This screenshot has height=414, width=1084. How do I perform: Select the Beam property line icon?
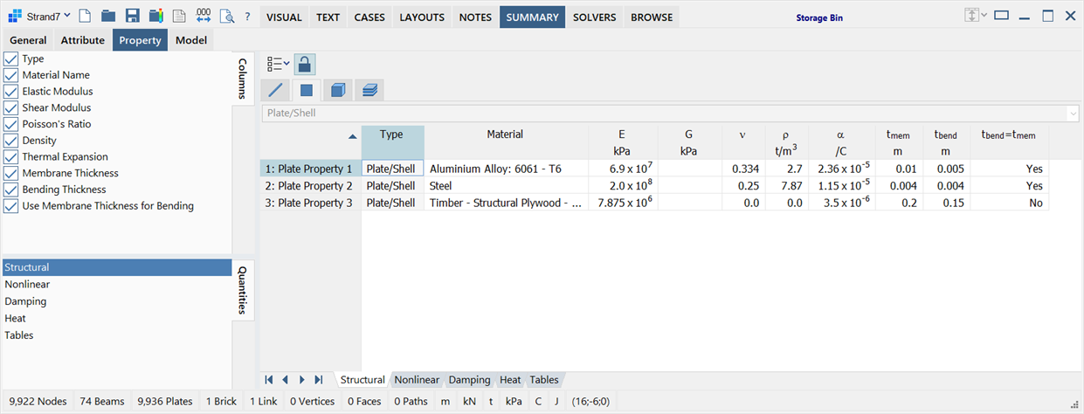[x=276, y=89]
